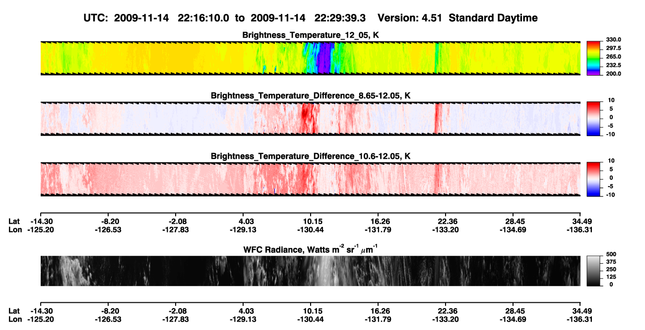Screen dimensions: 645x330
Task: Click the red-blue color bar beside 10.6-12.05 panel
Action: click(x=593, y=179)
